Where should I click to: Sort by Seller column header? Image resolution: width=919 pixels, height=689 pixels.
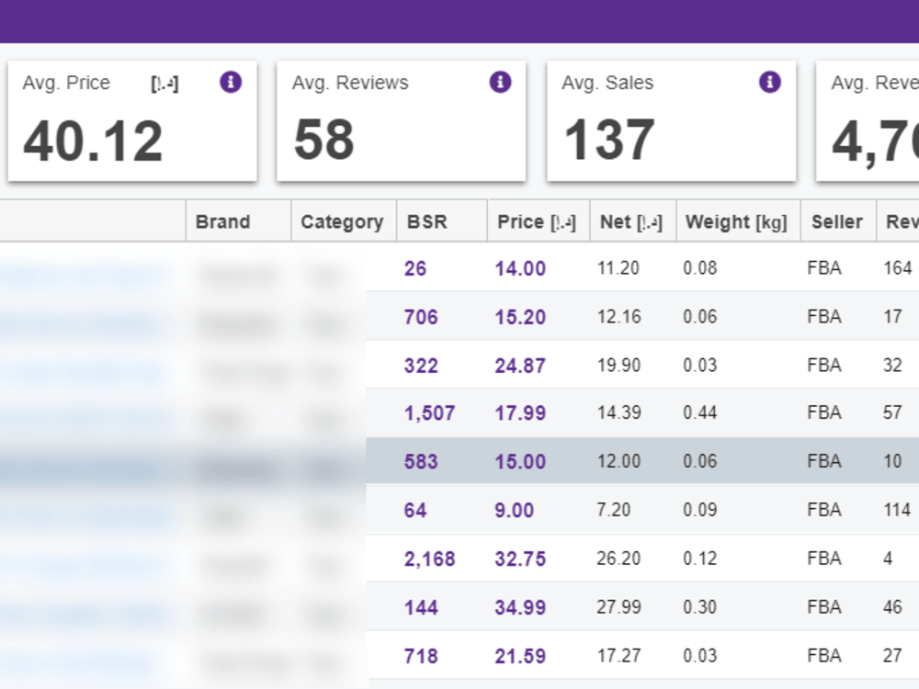(837, 221)
